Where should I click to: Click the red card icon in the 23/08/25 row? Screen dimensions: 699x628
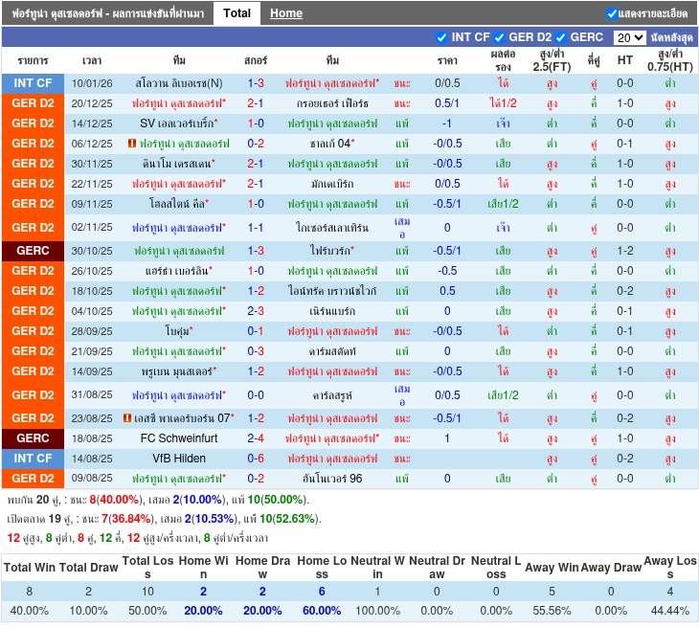(x=127, y=418)
